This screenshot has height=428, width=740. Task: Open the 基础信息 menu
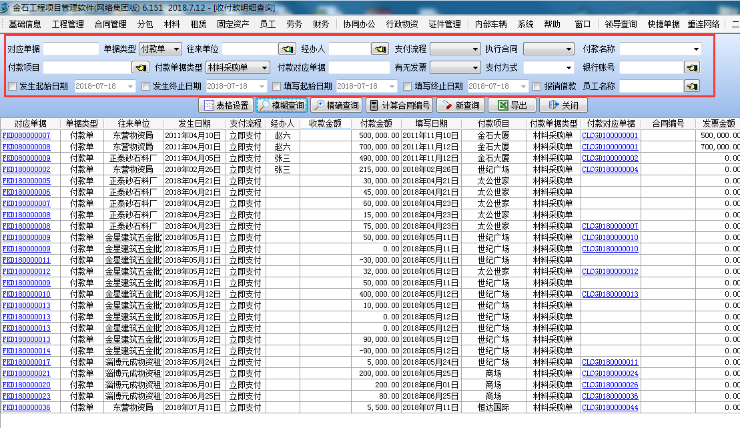[25, 24]
